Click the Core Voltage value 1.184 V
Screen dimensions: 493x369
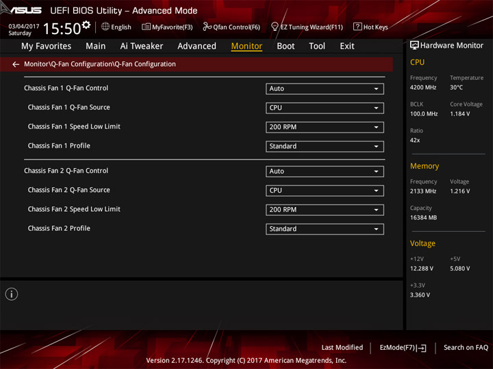[x=459, y=114]
